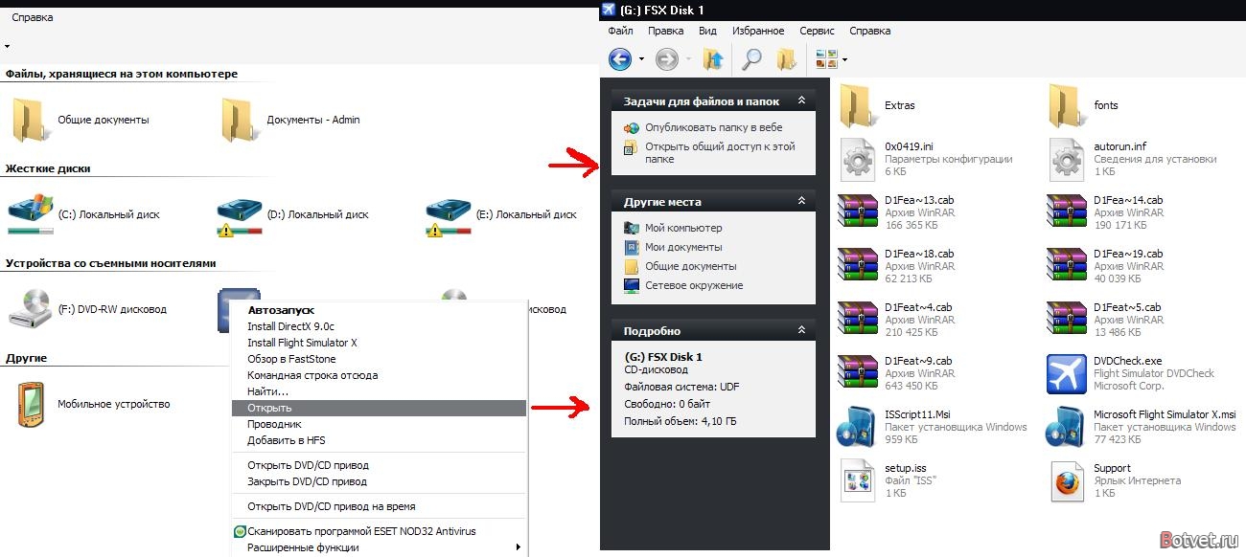The width and height of the screenshot is (1246, 557).
Task: Go to Общие документы sidebar link
Action: (690, 266)
